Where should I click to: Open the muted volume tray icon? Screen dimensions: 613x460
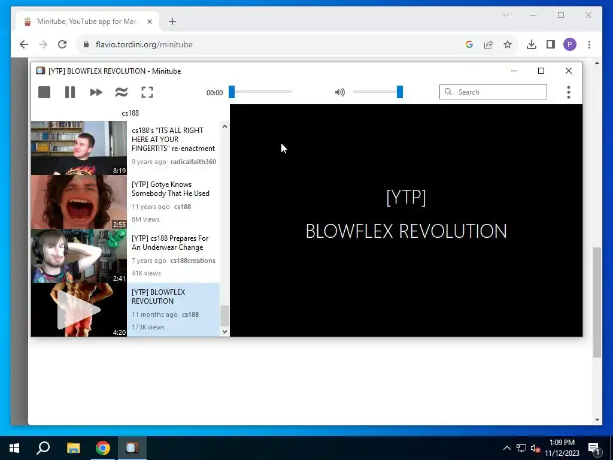click(x=535, y=448)
